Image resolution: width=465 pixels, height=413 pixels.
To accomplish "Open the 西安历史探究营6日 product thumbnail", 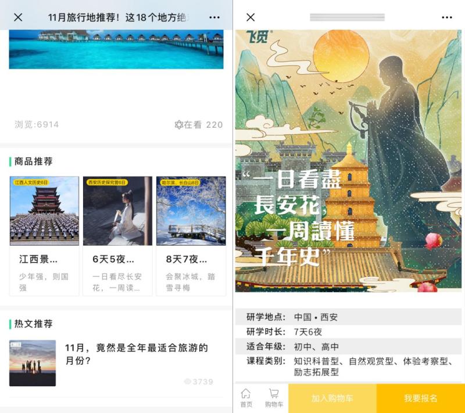I will 118,211.
